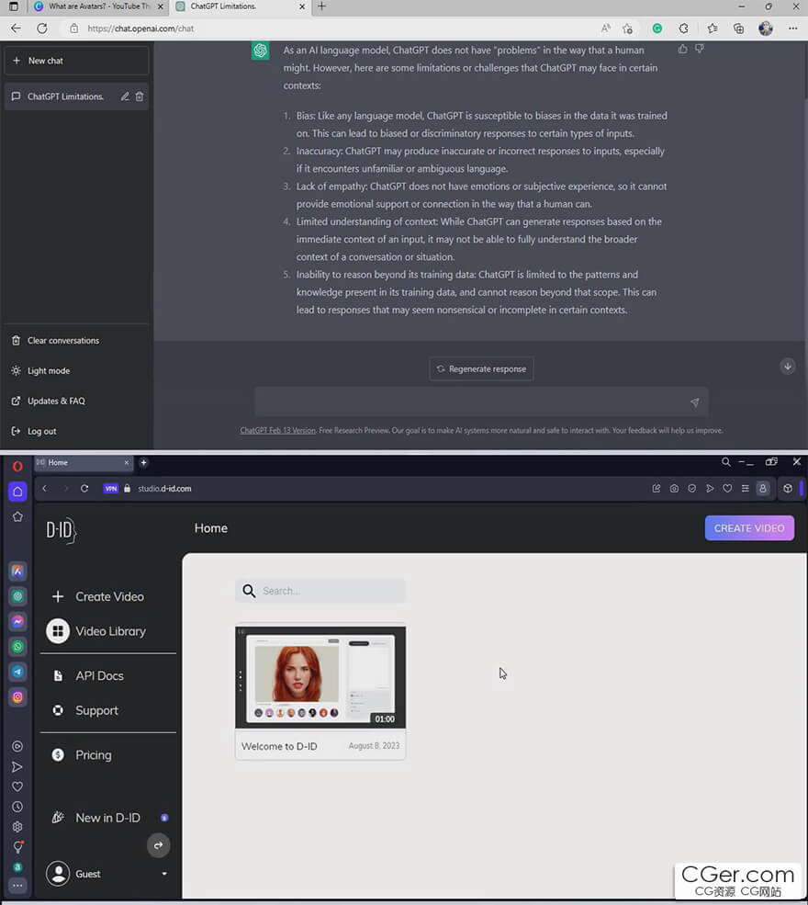Delete the ChatGPT Limitations conversation
The image size is (808, 905).
(x=140, y=96)
